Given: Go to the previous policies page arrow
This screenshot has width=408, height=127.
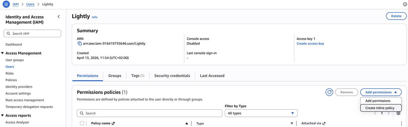Looking at the screenshot, I should pos(375,113).
